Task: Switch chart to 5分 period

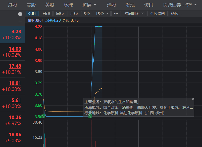Action: 87,14
